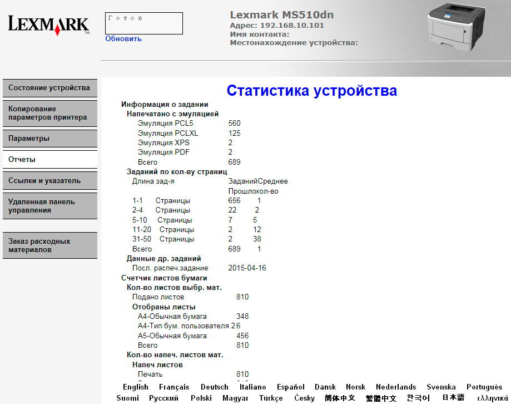
Task: Click the Напечатано с эмуляцией subheading
Action: [173, 114]
